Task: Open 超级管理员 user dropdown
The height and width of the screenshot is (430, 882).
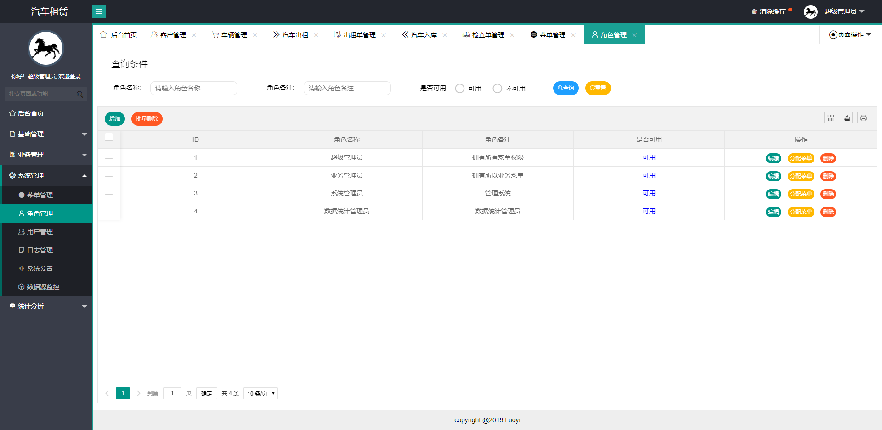Action: tap(844, 11)
